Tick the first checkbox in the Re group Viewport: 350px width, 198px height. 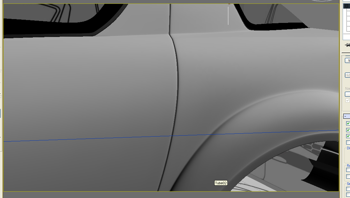348,170
